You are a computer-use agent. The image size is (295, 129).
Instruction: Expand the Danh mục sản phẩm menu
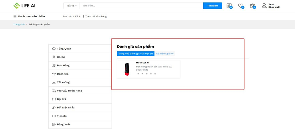(31, 16)
